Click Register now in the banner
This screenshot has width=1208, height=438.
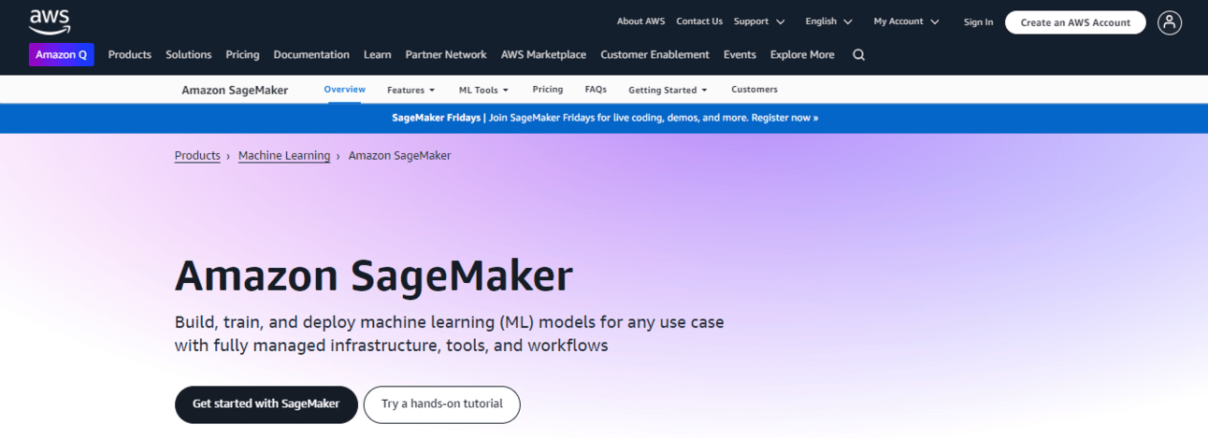[x=784, y=119]
